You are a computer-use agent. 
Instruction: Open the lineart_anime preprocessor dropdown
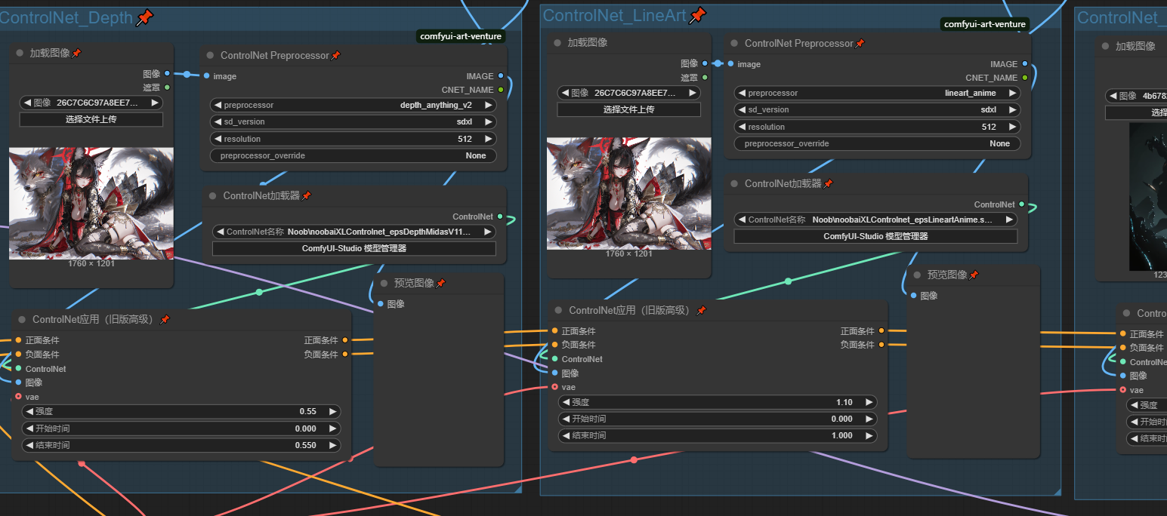pyautogui.click(x=877, y=94)
